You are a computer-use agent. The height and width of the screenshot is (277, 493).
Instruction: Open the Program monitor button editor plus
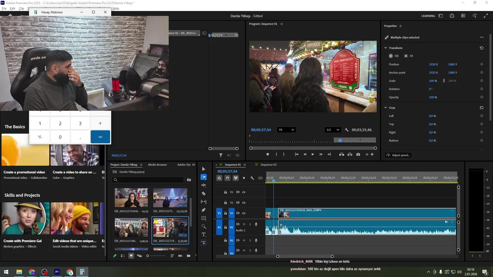click(x=372, y=154)
